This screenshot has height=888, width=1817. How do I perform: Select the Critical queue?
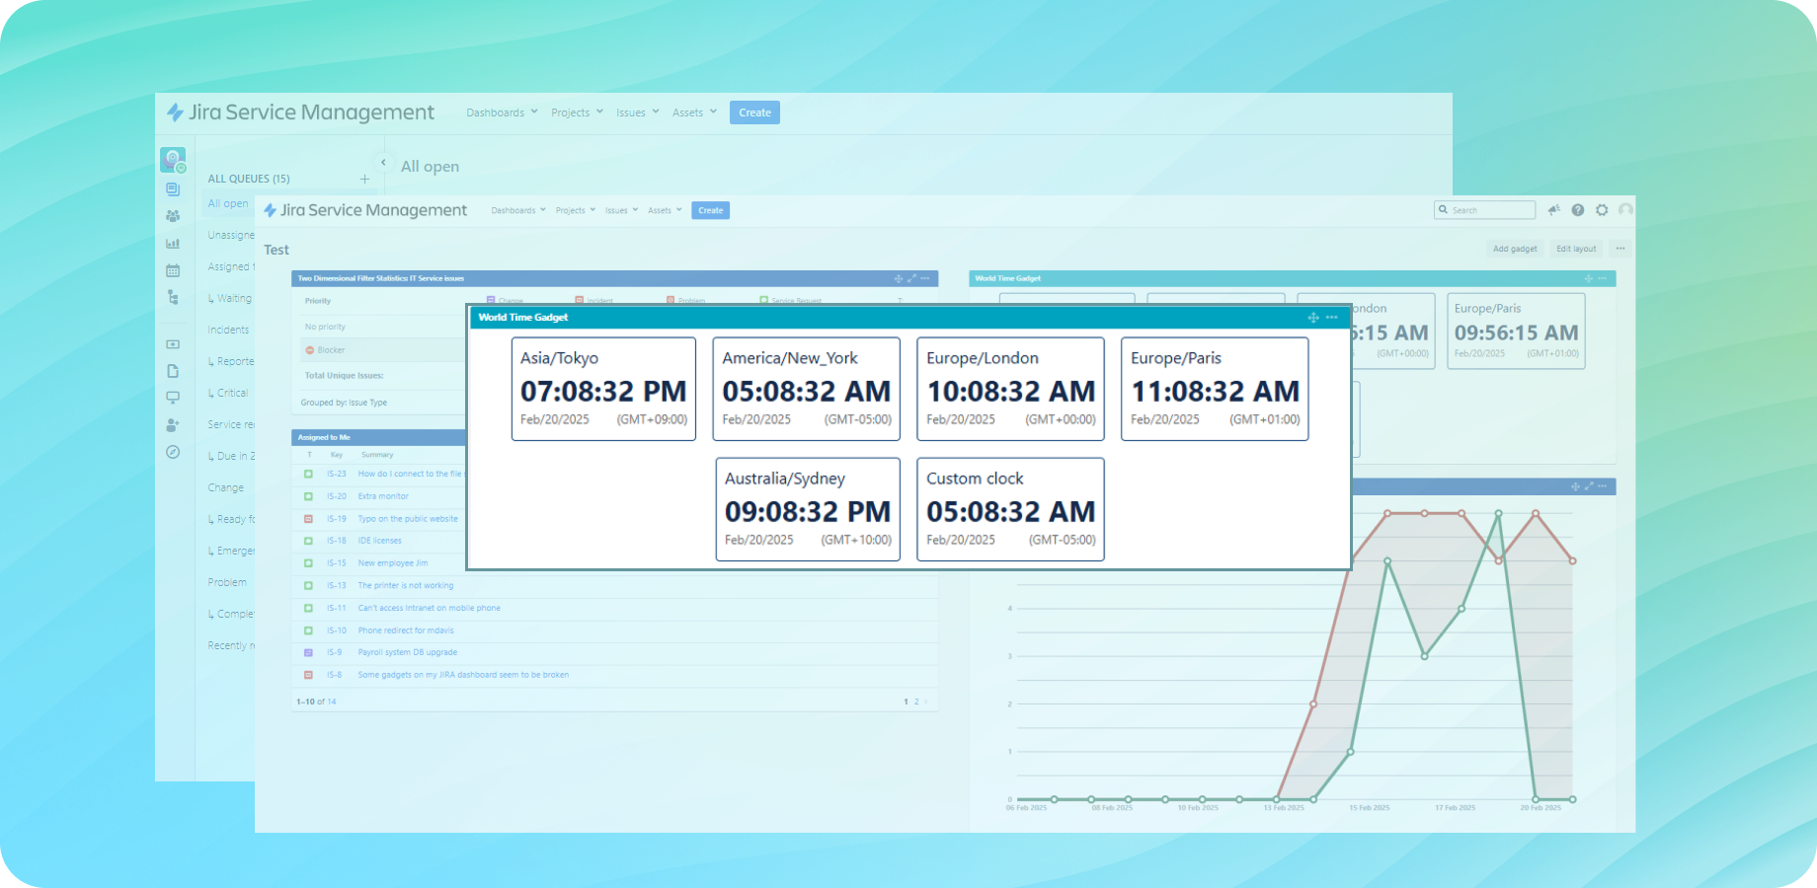coord(230,393)
